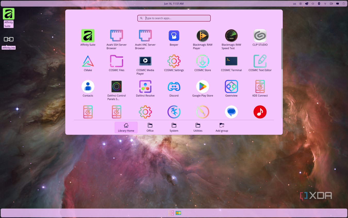Switch to the Office group
Image resolution: width=348 pixels, height=218 pixels.
point(150,128)
